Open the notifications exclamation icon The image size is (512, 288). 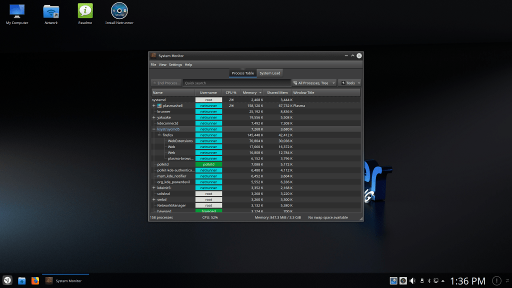point(496,281)
